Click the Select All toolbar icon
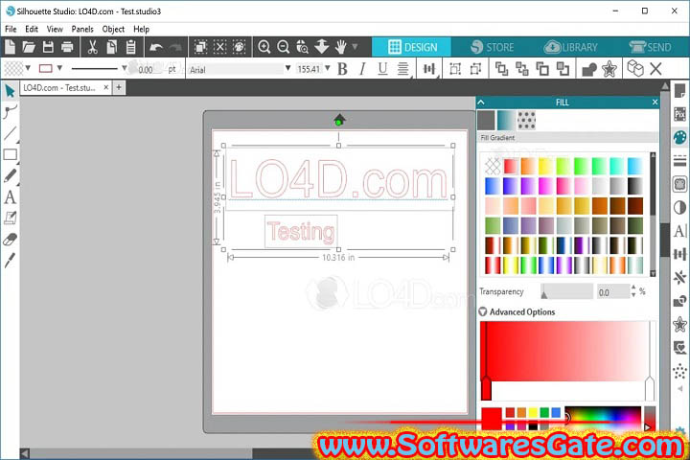This screenshot has height=460, width=690. click(200, 47)
